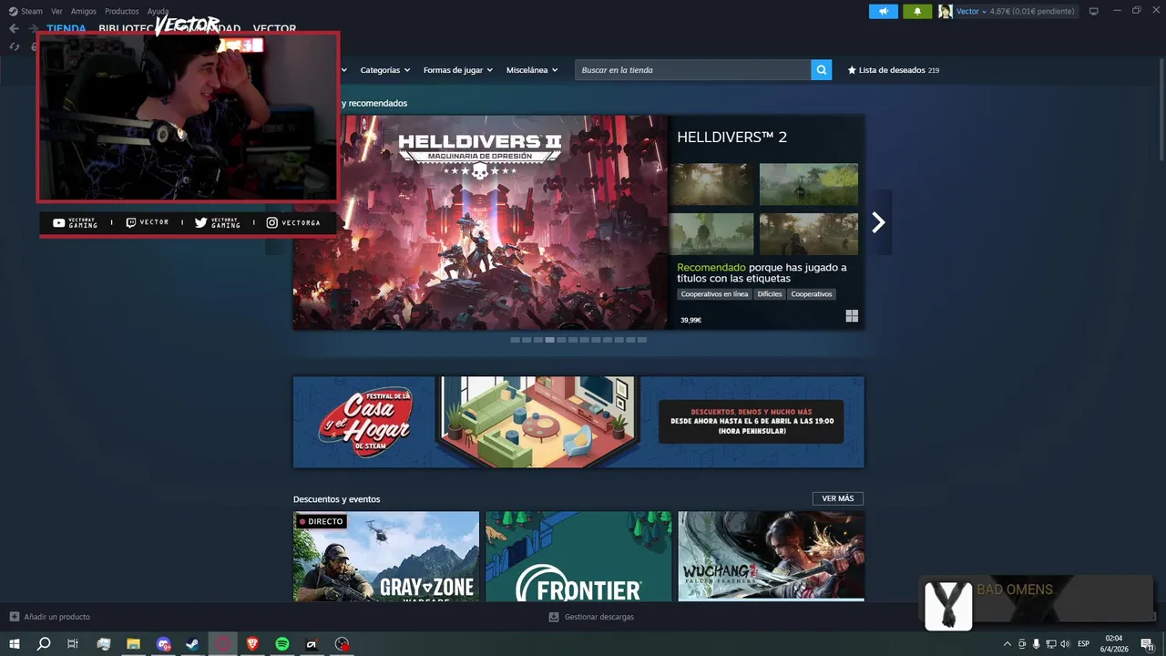The image size is (1166, 656).
Task: Open the speaker volume tray icon
Action: tap(1065, 644)
